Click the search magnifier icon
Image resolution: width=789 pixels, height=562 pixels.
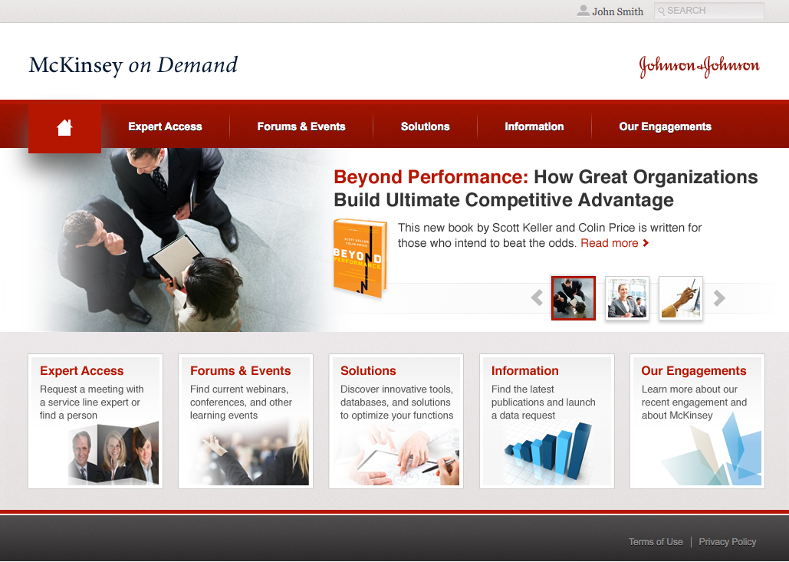661,11
